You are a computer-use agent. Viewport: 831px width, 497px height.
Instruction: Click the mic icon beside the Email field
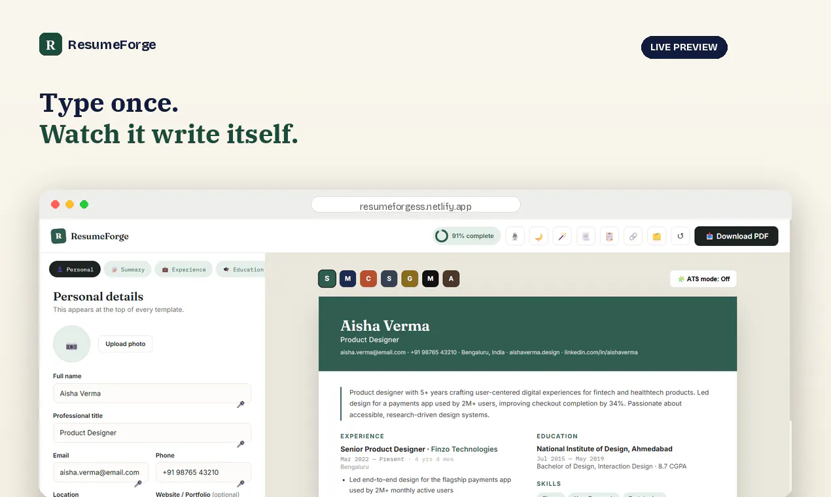pyautogui.click(x=138, y=484)
